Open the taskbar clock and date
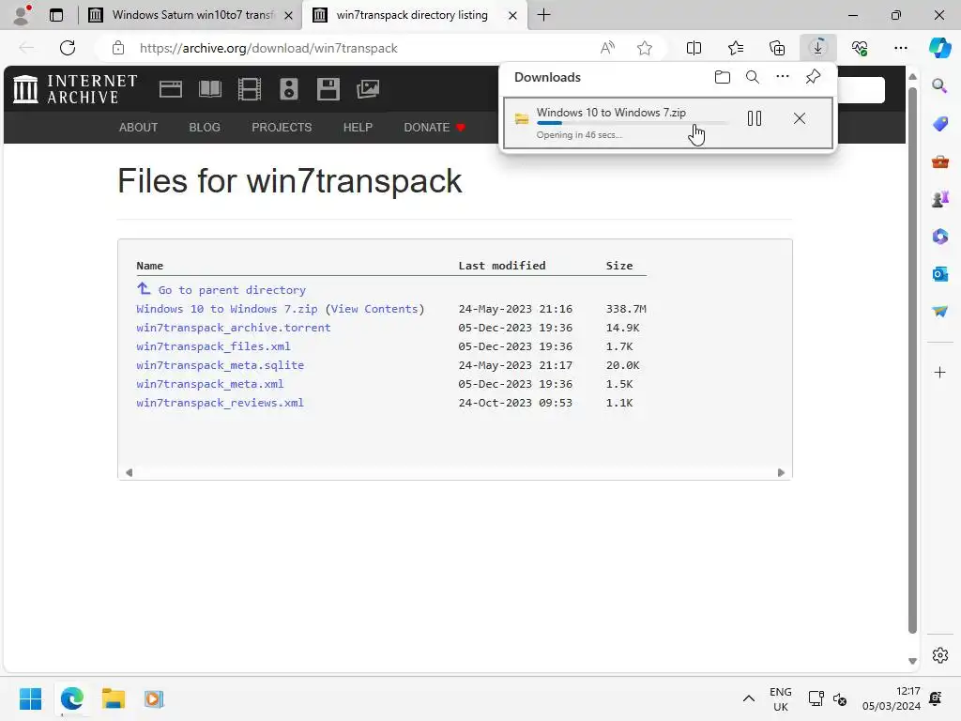 (x=892, y=698)
